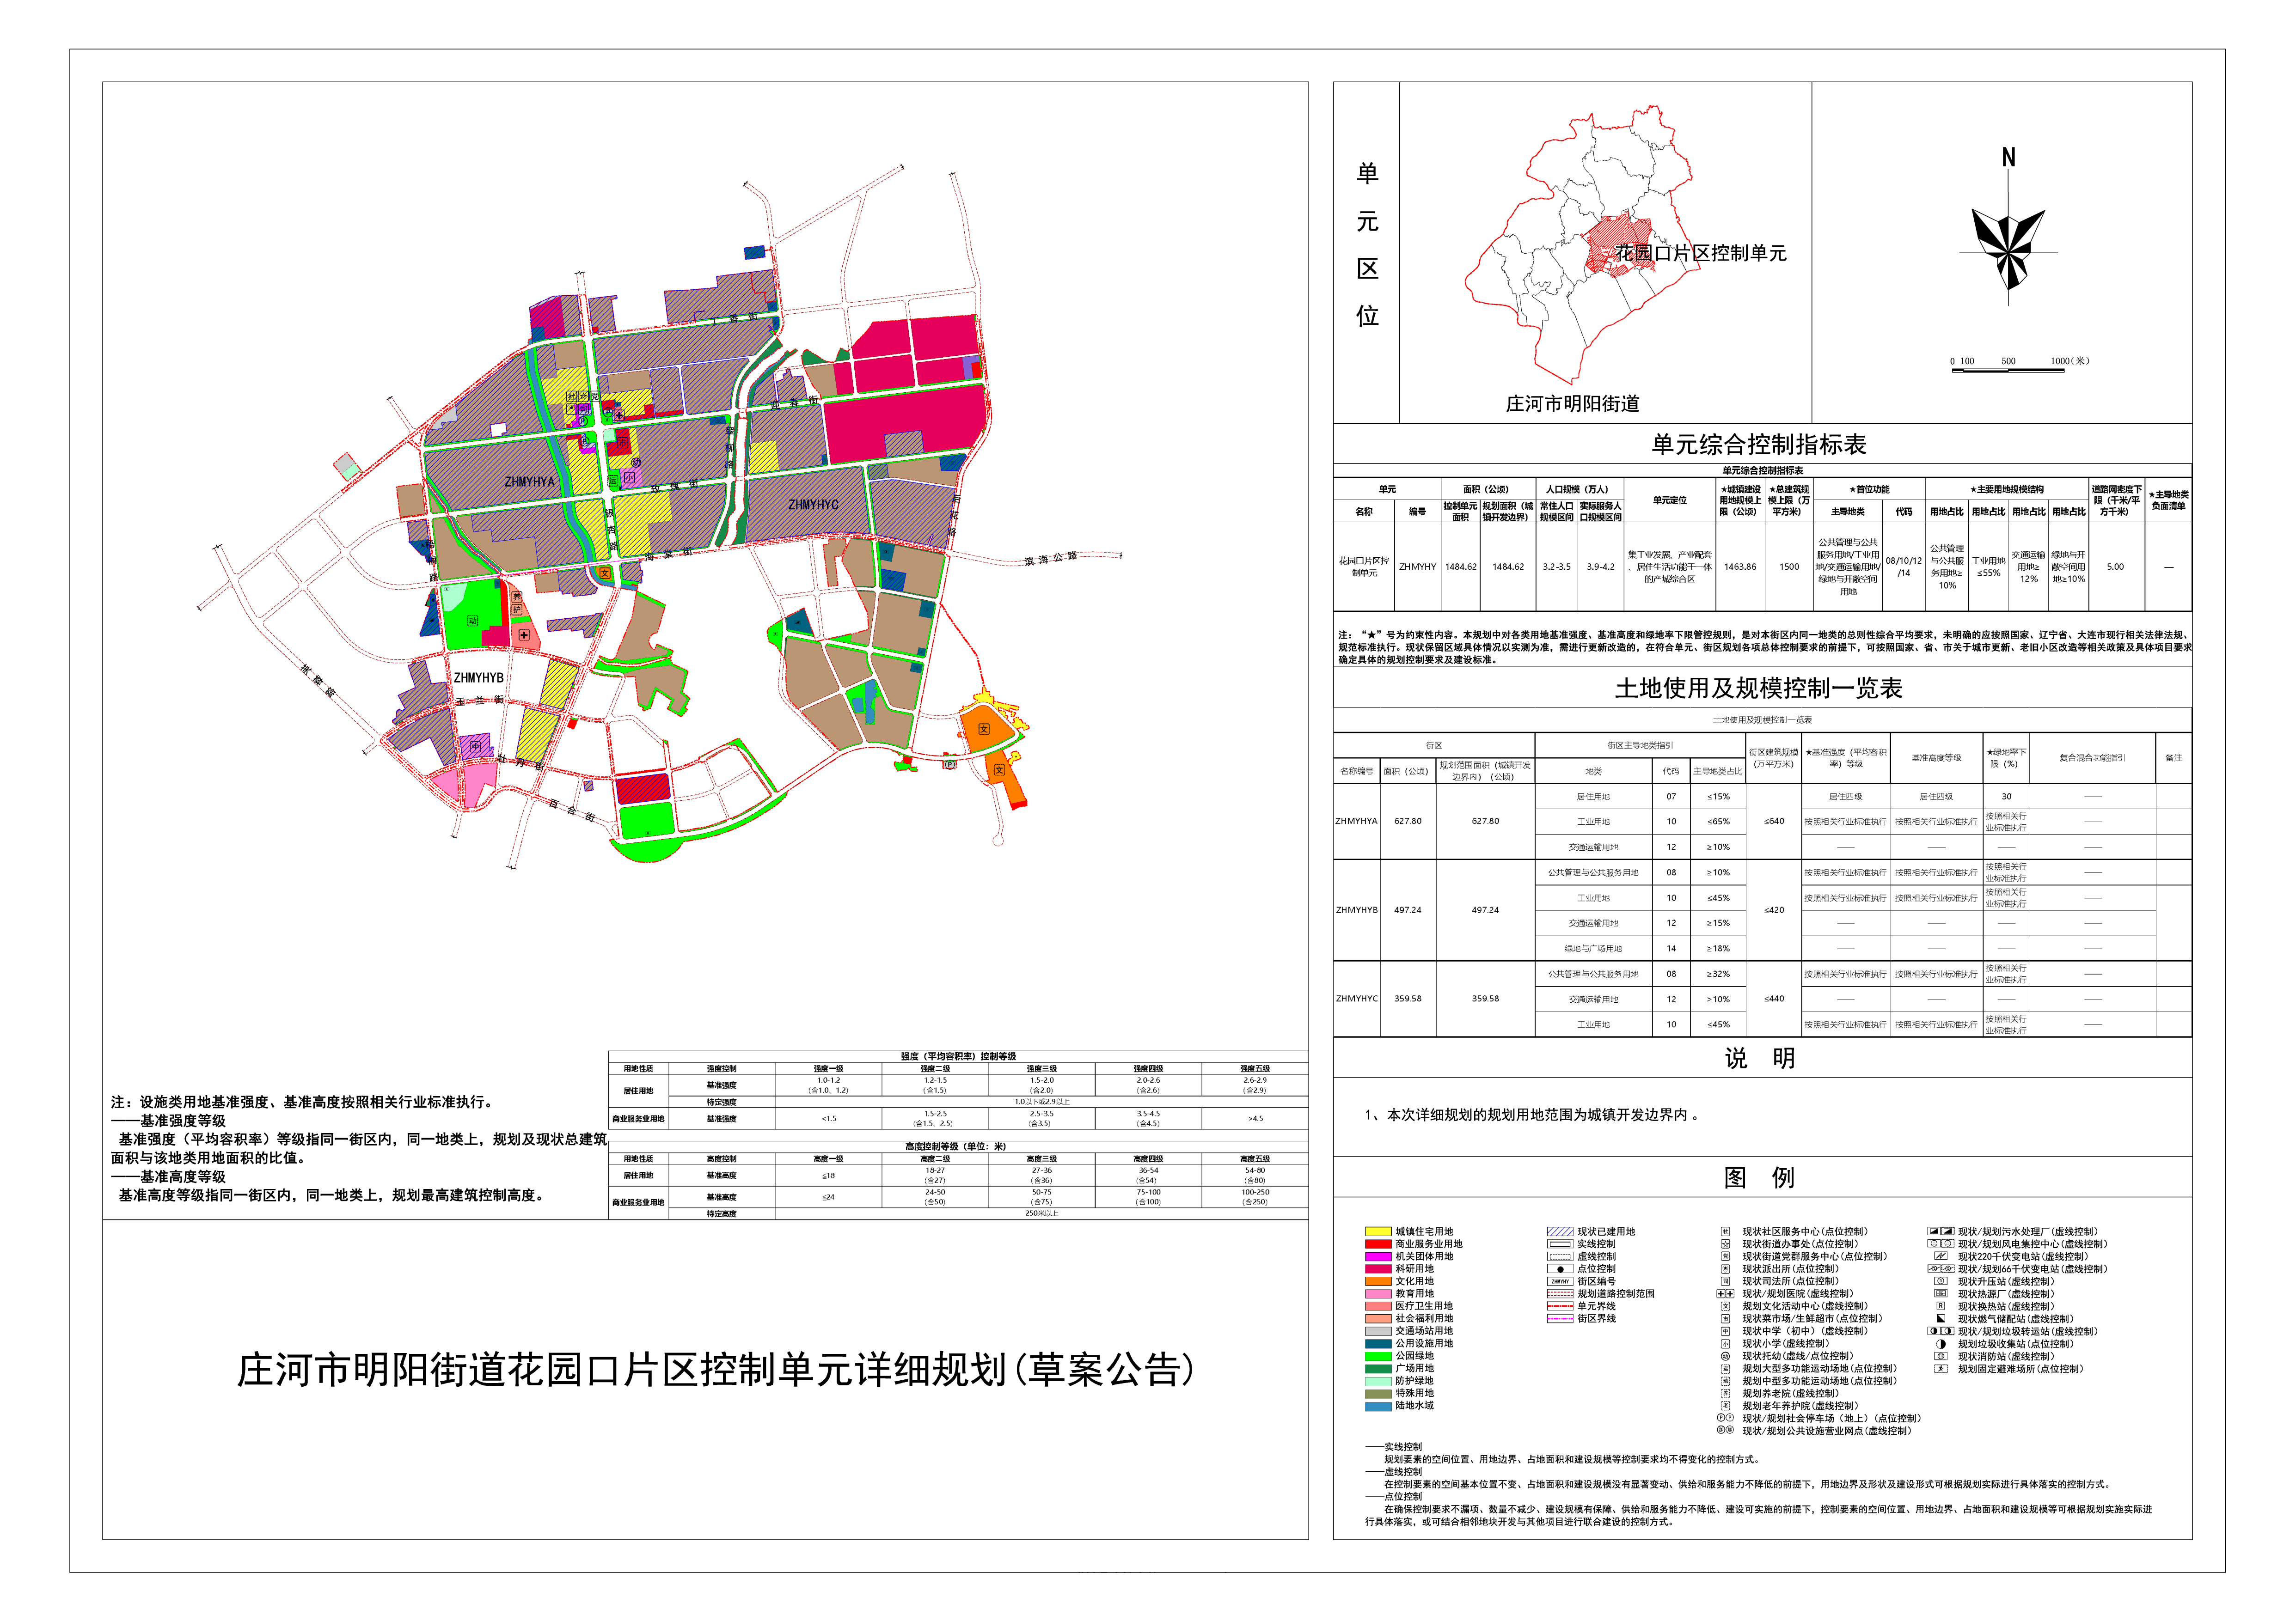Click the ZHMYHYB label on the map
Screen dimensions: 2296x1621
click(x=479, y=677)
